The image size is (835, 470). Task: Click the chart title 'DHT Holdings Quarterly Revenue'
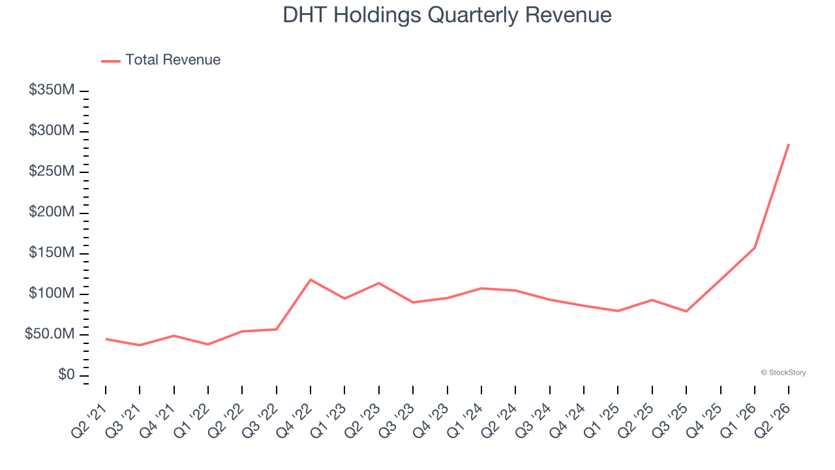[x=447, y=15]
